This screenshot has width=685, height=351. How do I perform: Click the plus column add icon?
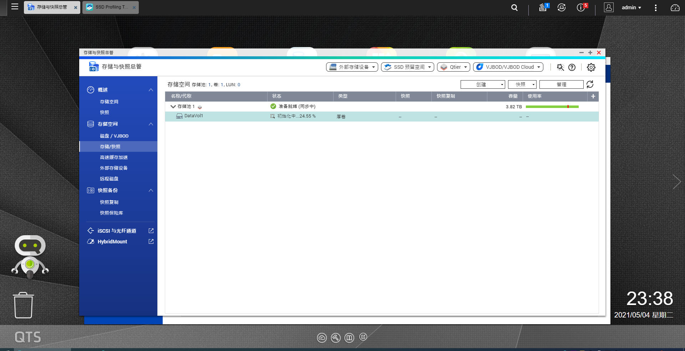click(593, 96)
